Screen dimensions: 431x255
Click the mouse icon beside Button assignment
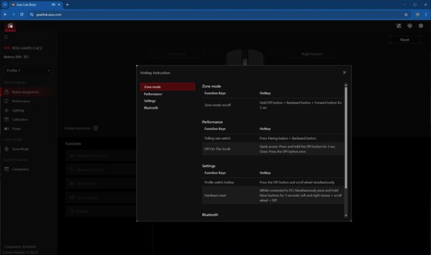click(7, 92)
